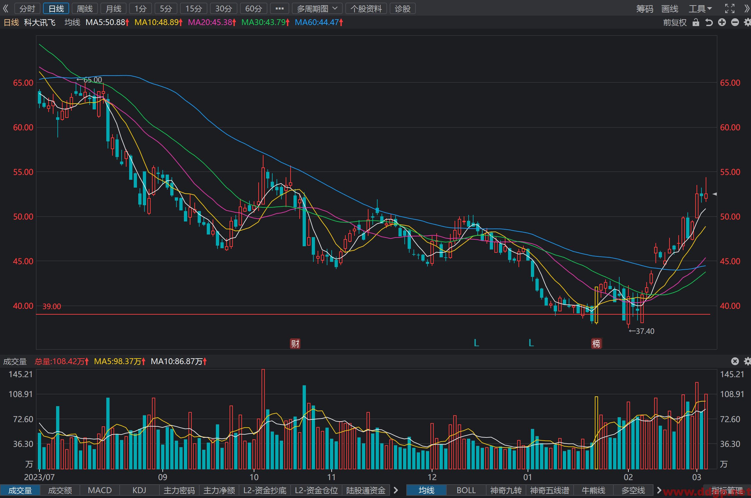Switch to MACD indicator
This screenshot has width=751, height=498.
tap(100, 490)
